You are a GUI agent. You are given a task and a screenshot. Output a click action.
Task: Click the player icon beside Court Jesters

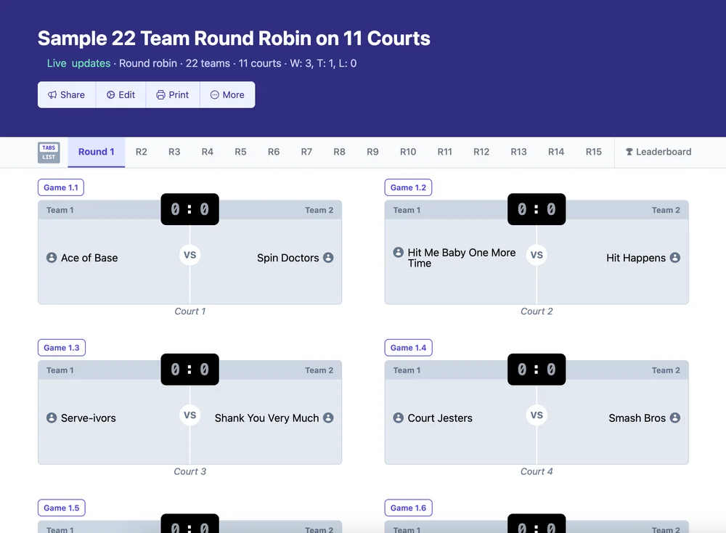point(399,418)
